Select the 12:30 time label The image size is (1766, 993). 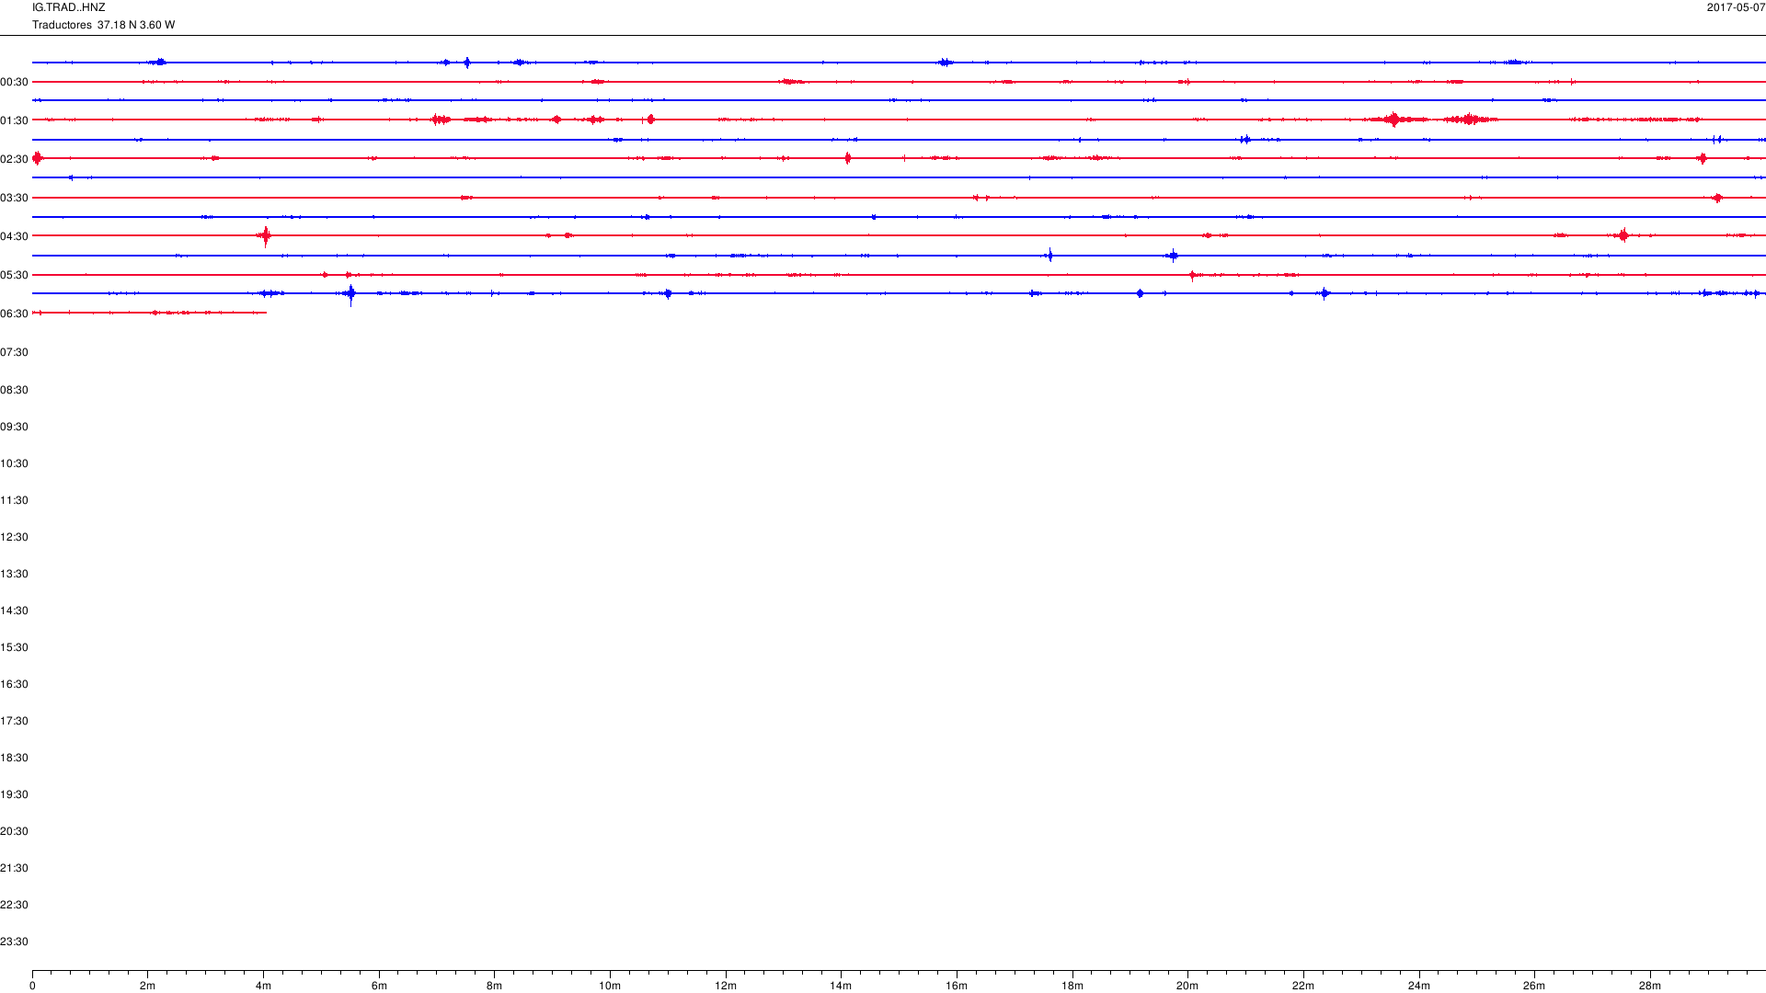pyautogui.click(x=14, y=537)
